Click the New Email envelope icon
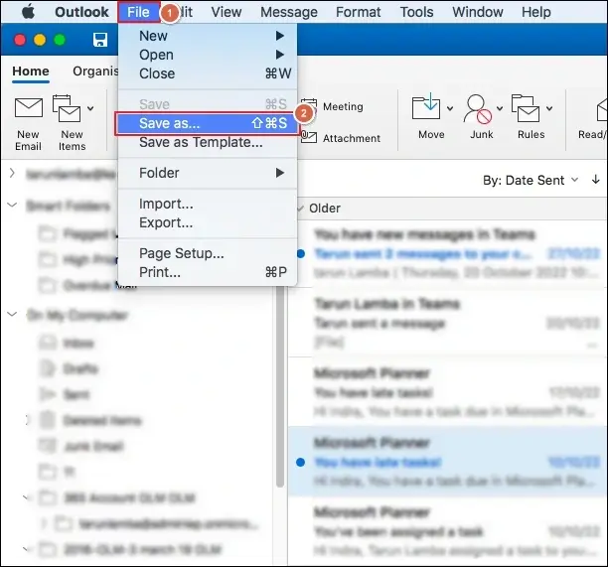Image resolution: width=608 pixels, height=567 pixels. (x=28, y=107)
